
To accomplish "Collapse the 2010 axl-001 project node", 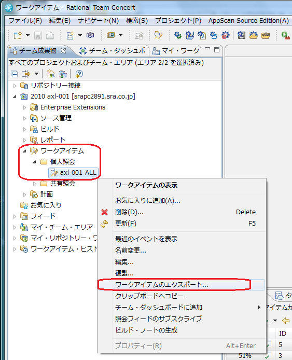I will (15, 96).
